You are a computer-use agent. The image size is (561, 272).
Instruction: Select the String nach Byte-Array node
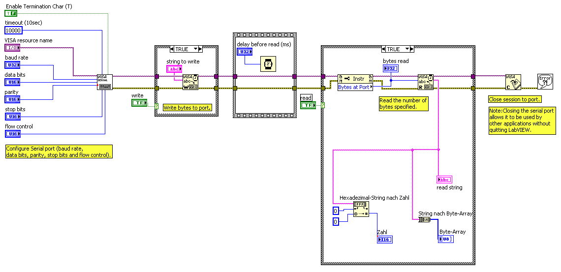[424, 219]
